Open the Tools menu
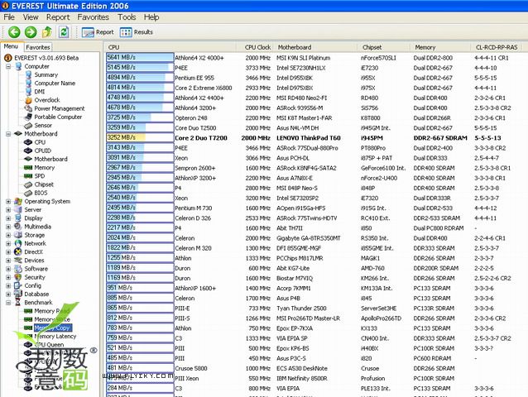 pyautogui.click(x=127, y=17)
